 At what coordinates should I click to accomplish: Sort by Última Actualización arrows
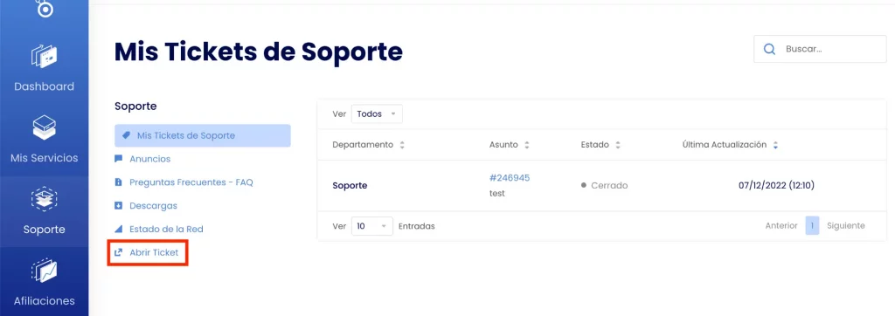point(775,145)
